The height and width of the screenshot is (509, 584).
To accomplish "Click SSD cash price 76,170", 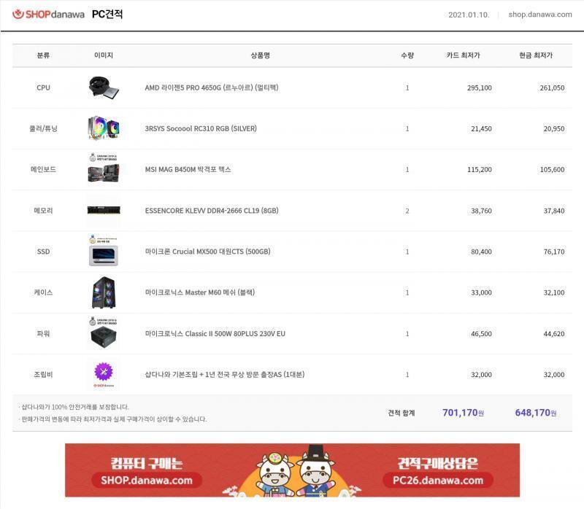I will coord(554,252).
